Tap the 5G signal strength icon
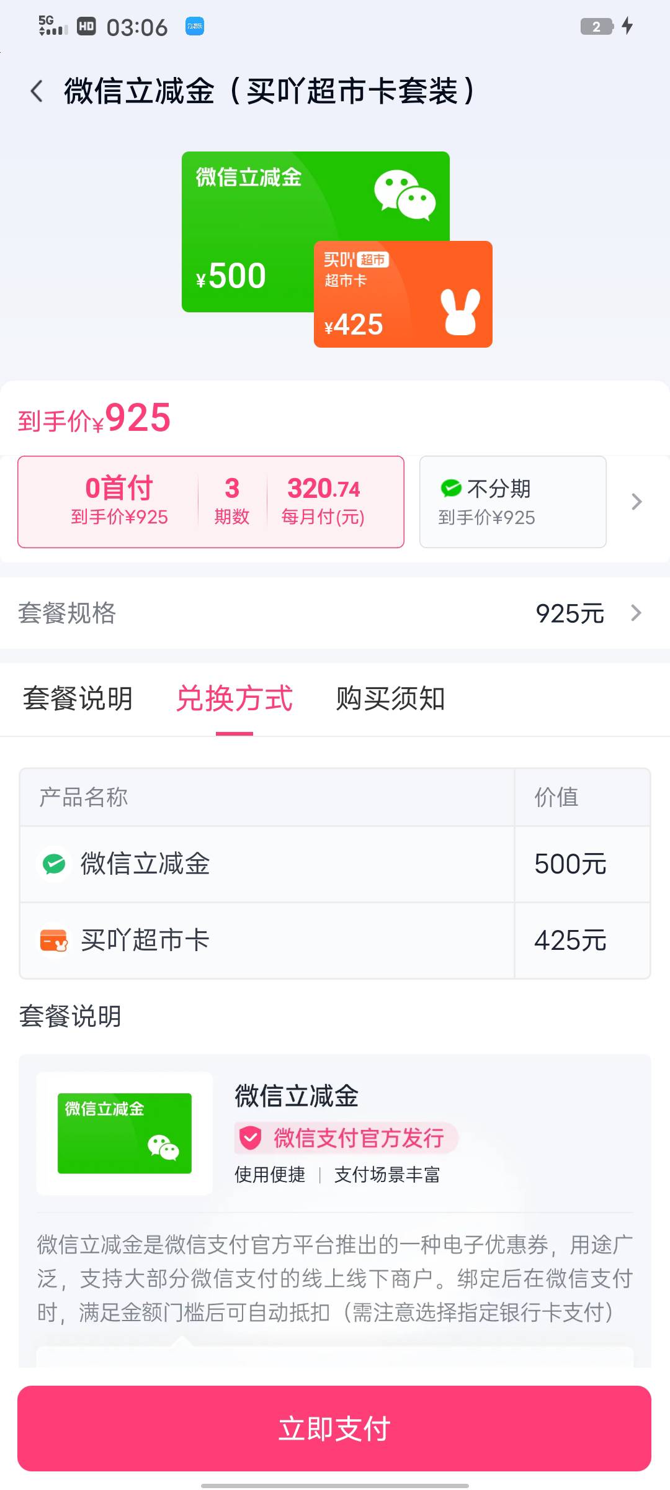Screen dimensions: 670x1490 53,26
